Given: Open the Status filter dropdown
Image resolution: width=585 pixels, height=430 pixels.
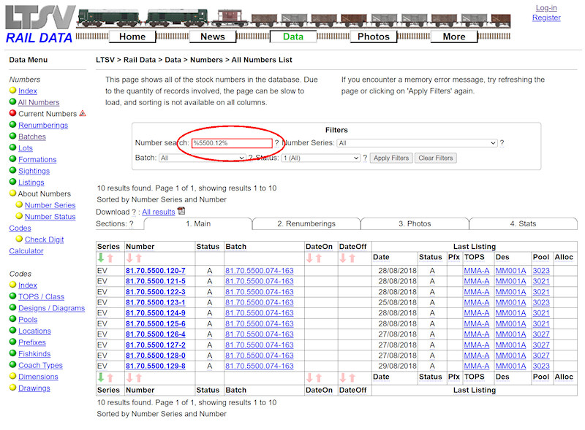Looking at the screenshot, I should (321, 158).
